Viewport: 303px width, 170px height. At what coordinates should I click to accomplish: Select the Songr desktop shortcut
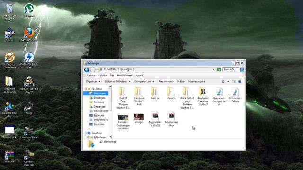tap(29, 108)
